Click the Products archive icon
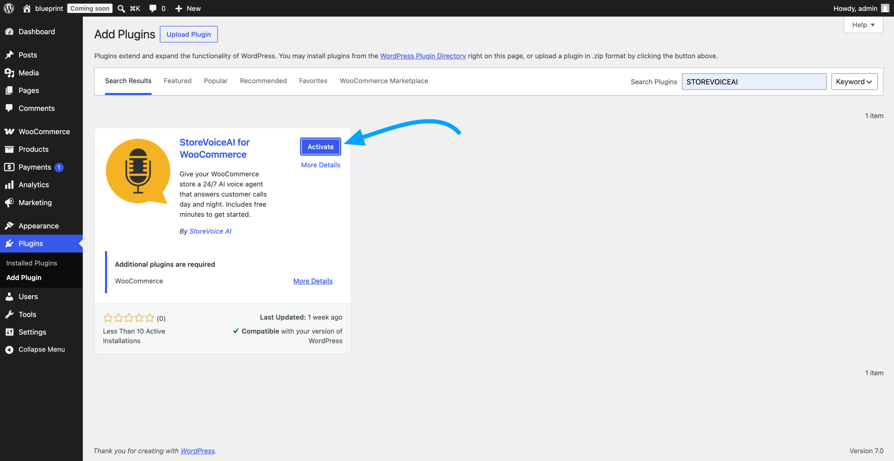This screenshot has height=461, width=894. click(9, 149)
